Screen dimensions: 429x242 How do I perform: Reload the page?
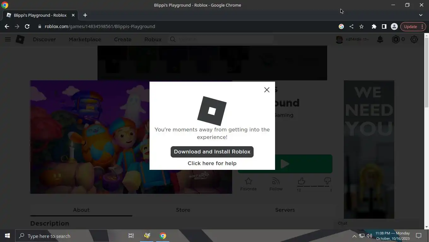(27, 26)
